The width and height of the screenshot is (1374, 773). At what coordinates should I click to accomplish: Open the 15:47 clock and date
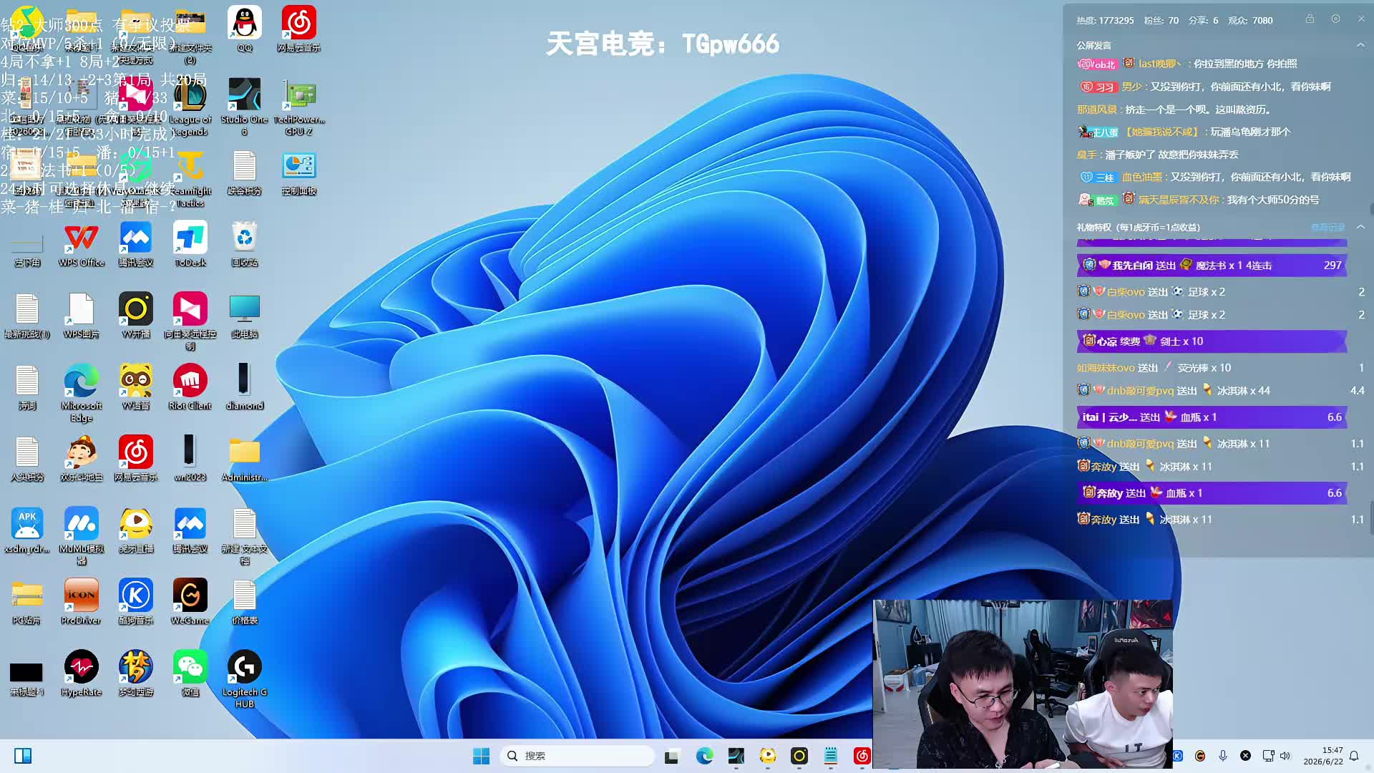tap(1323, 756)
